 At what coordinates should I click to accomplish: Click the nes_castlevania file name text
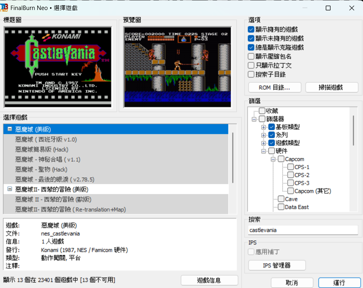click(x=60, y=234)
